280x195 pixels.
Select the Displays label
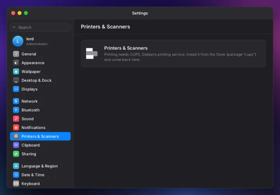tap(30, 89)
